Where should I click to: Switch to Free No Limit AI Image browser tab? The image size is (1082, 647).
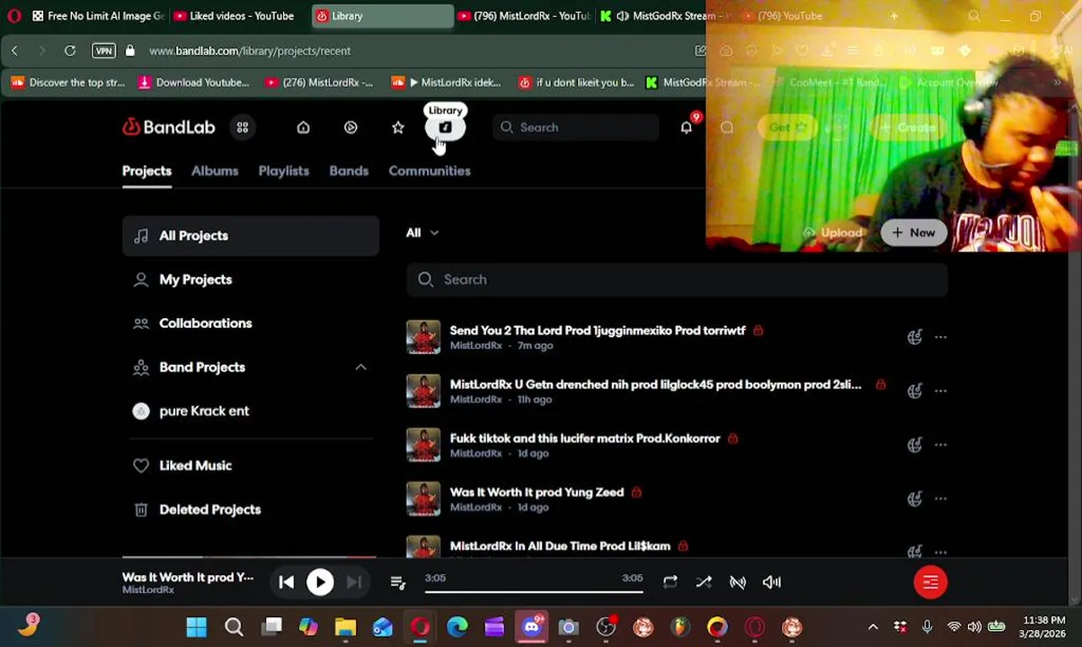click(x=96, y=16)
